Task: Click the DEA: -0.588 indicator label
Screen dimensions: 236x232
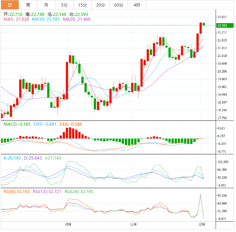Action: [x=70, y=124]
